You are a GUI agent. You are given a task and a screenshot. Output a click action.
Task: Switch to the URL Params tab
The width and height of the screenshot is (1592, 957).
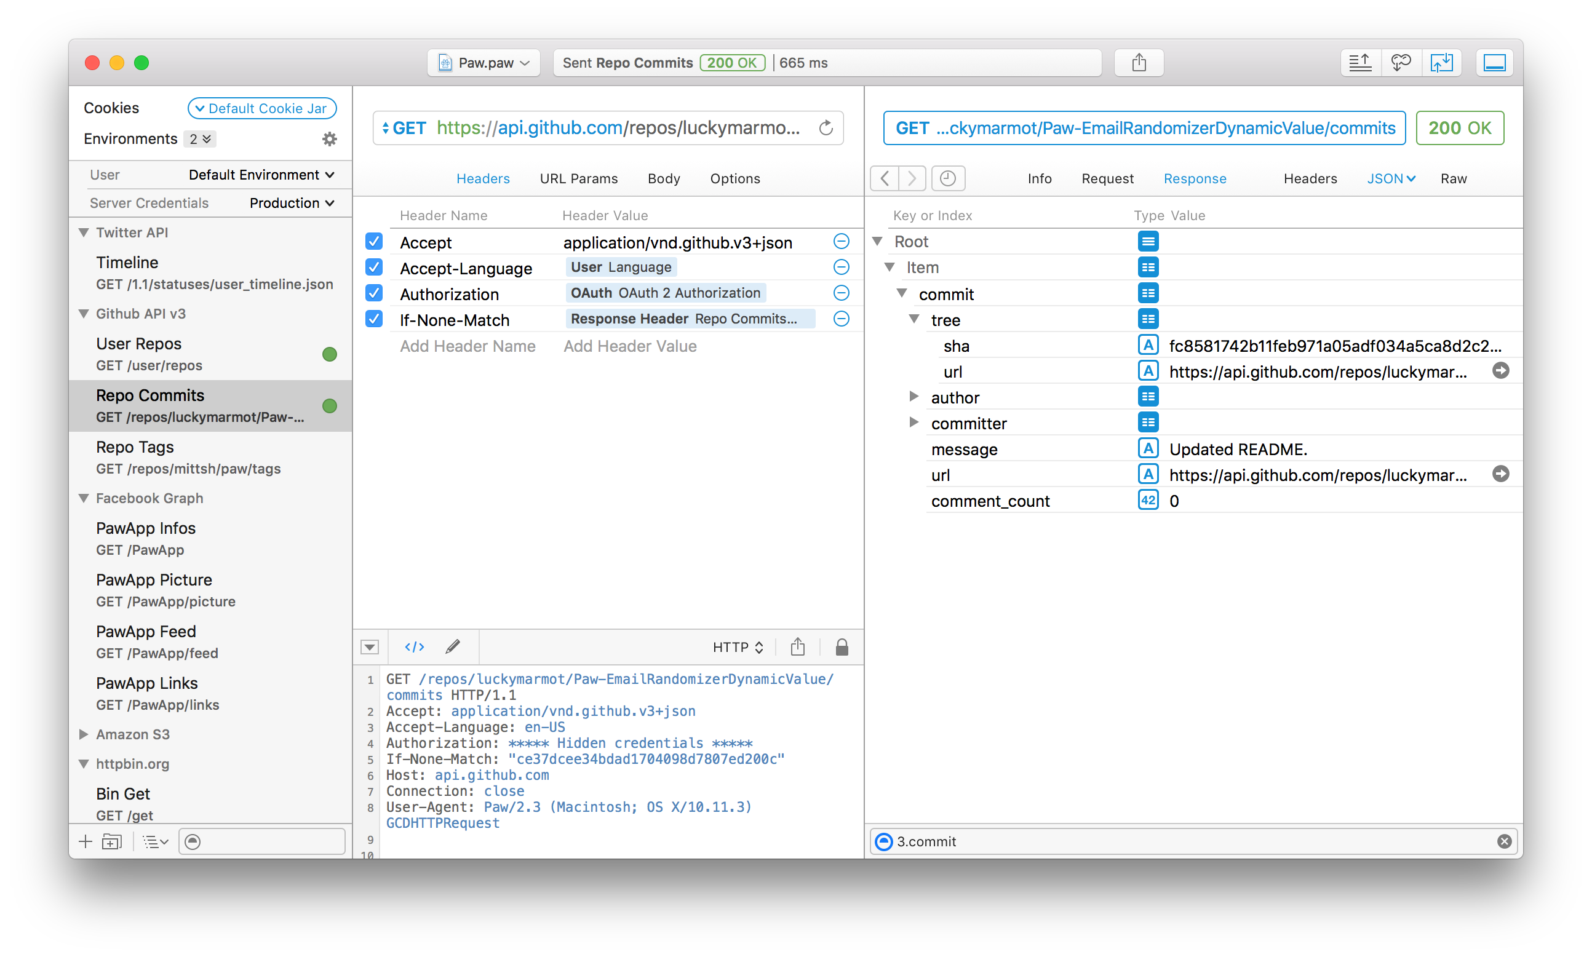point(578,178)
